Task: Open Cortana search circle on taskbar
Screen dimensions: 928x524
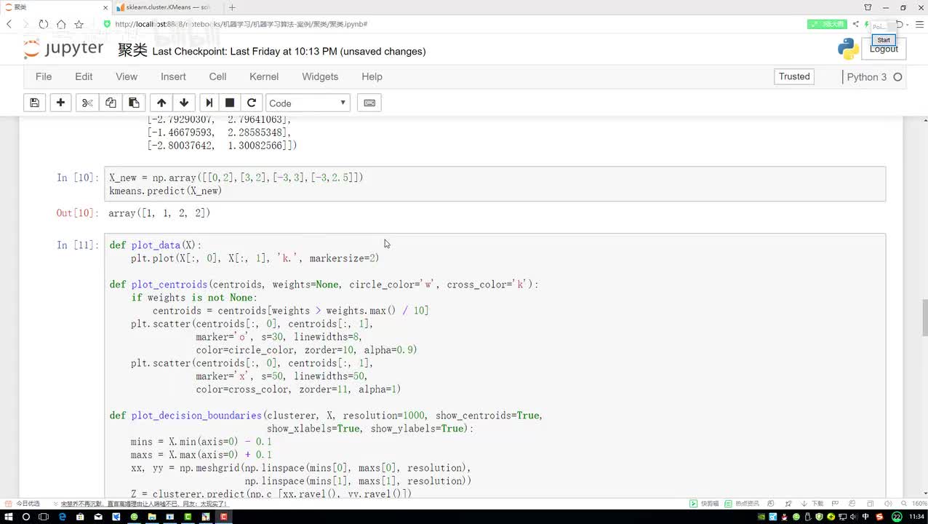Action: tap(26, 517)
